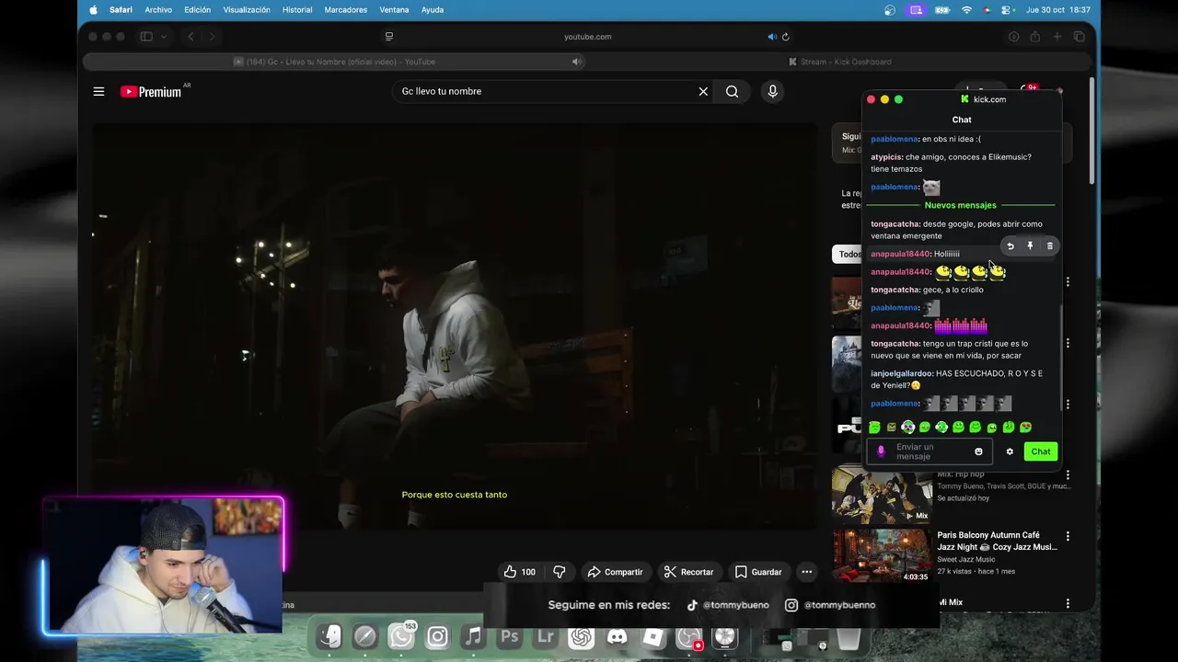This screenshot has height=662, width=1178.
Task: Focus the youtube.com address bar
Action: (x=587, y=37)
